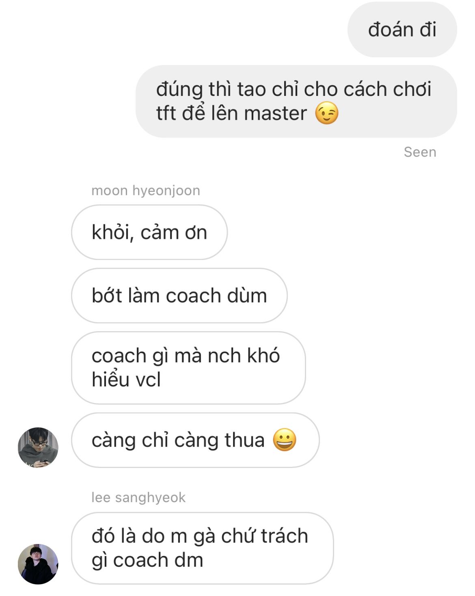Open moon hyeonjoon's profile picture avatar

point(38,447)
